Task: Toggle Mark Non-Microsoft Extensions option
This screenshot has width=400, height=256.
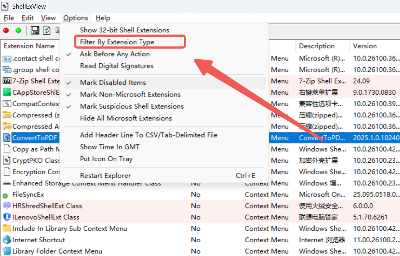Action: point(164,95)
